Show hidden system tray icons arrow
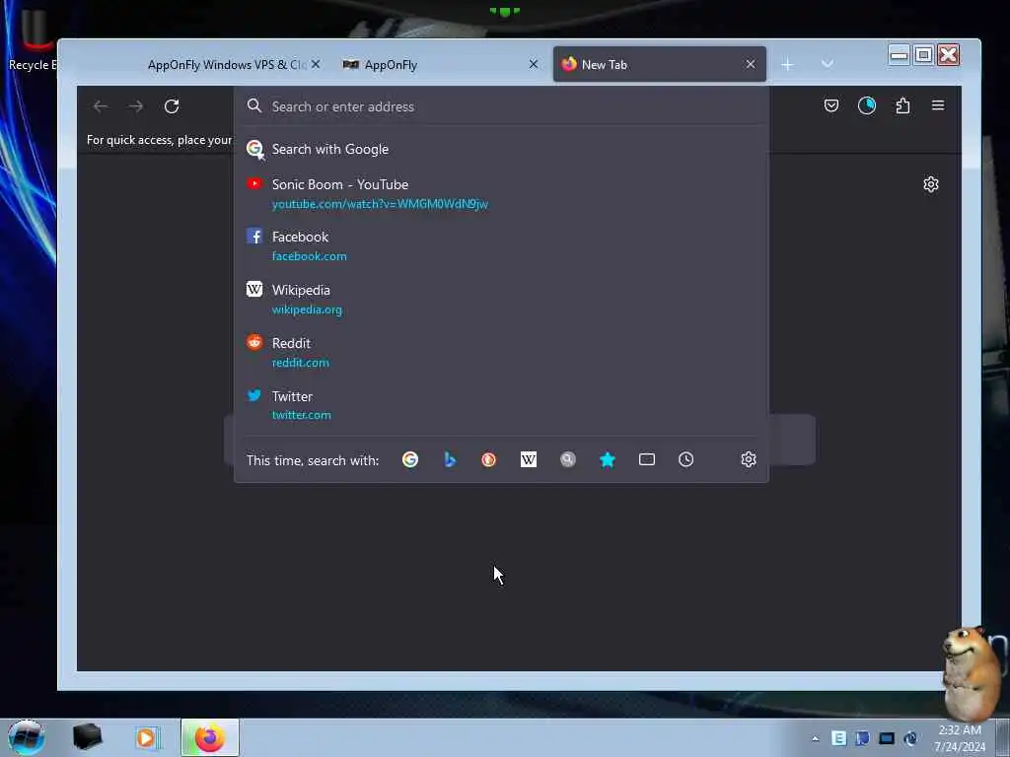Image resolution: width=1010 pixels, height=757 pixels. [x=816, y=738]
